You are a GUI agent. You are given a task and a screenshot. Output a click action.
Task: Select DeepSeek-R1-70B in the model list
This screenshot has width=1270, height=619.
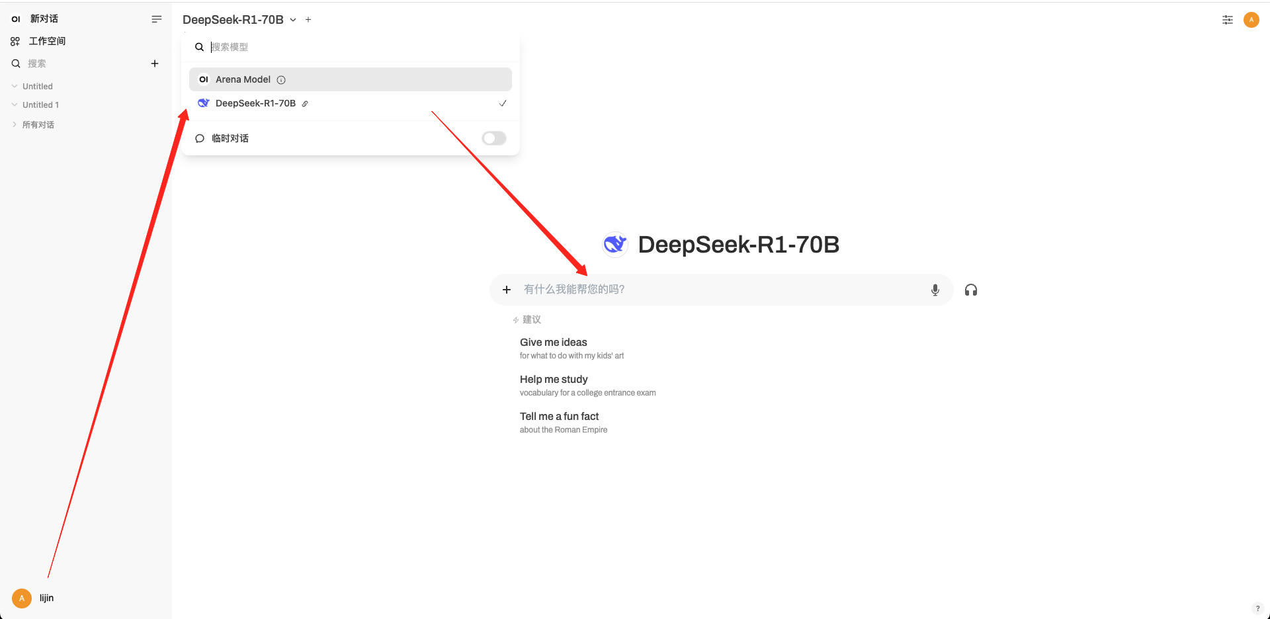255,103
